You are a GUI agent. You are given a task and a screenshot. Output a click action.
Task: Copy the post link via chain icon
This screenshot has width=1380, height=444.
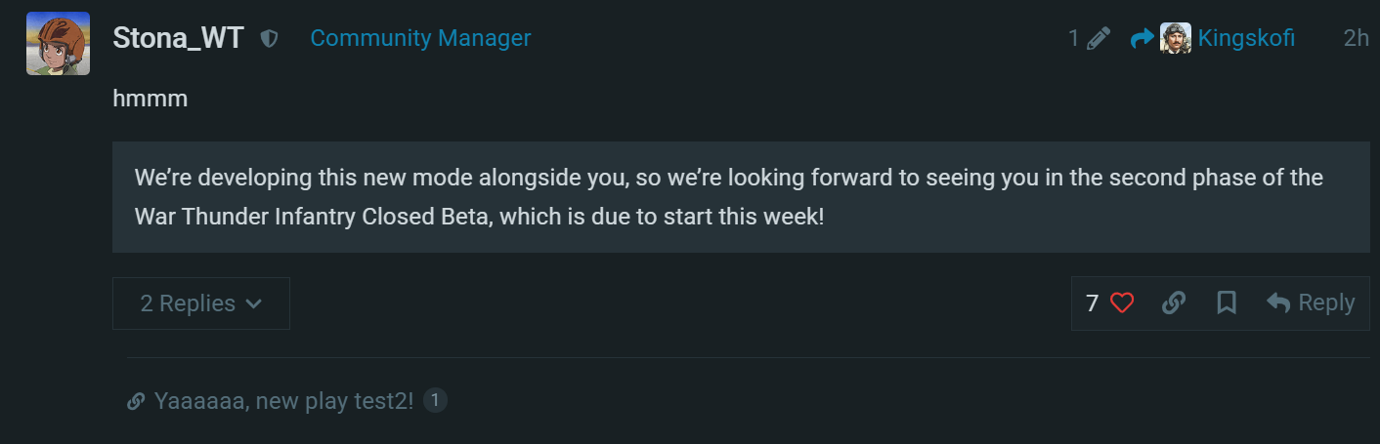1174,303
